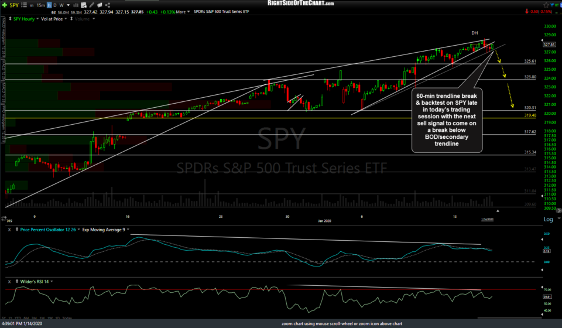Screen dimensions: 562x328
Task: Select the hourly 'h' timeframe button
Action: 49,5
